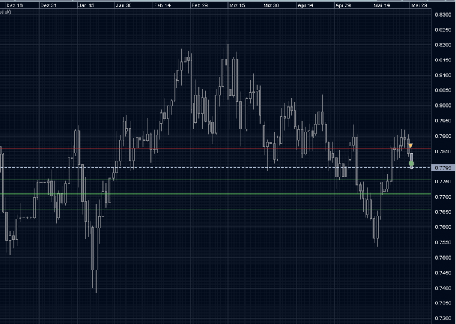Viewport: 456px width, 324px height.
Task: Click the 0.7600 price axis label
Action: click(443, 227)
